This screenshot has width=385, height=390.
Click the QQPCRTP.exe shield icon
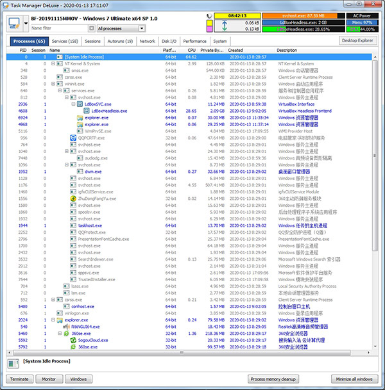pyautogui.click(x=73, y=138)
